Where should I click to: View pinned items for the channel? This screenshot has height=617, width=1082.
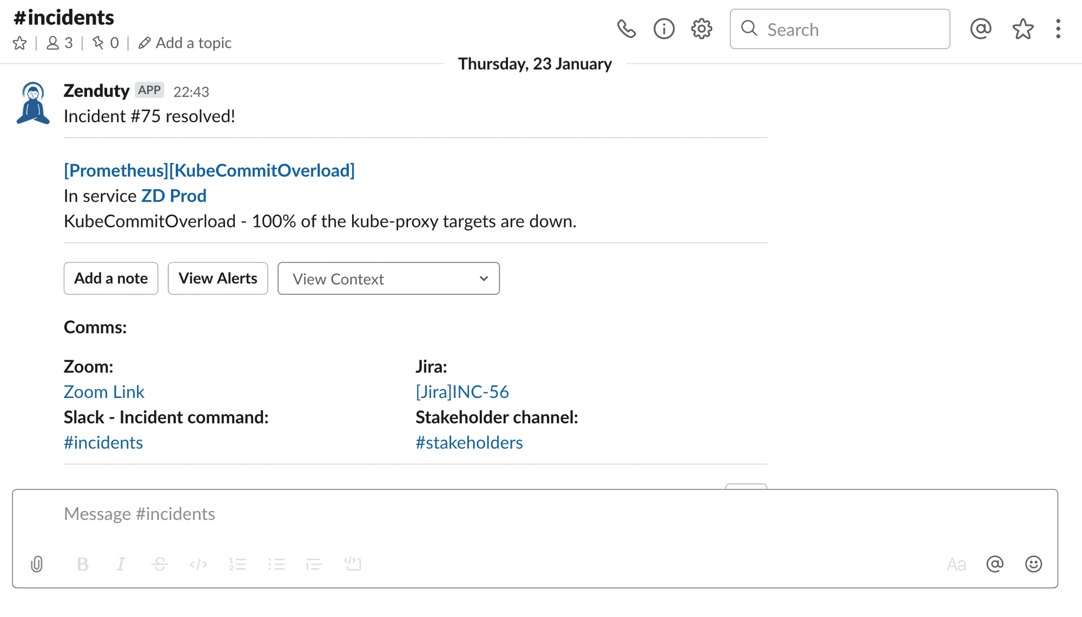tap(105, 43)
